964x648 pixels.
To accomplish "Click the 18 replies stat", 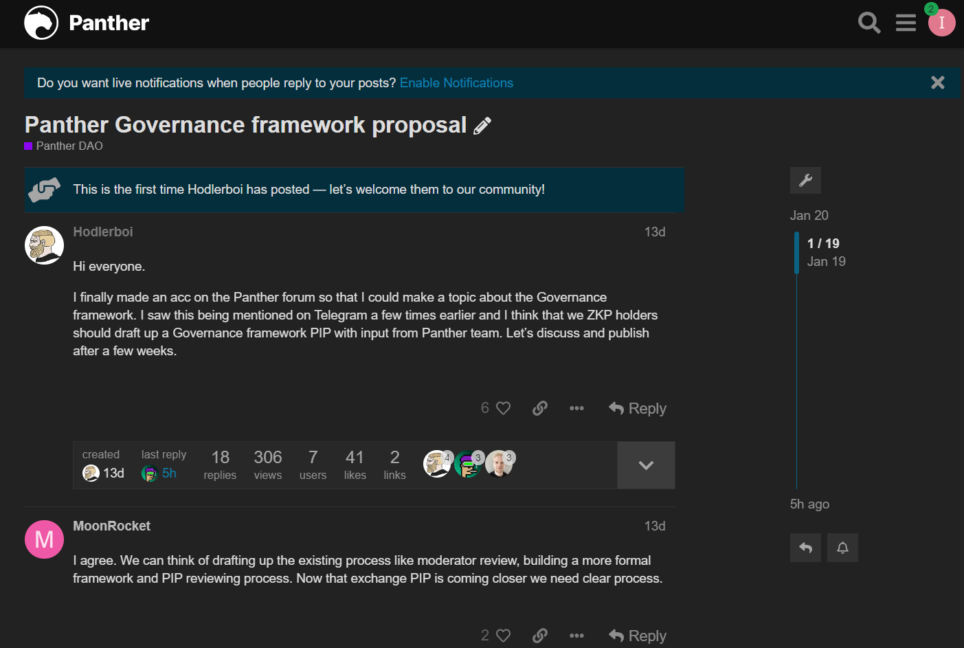I will tap(220, 465).
